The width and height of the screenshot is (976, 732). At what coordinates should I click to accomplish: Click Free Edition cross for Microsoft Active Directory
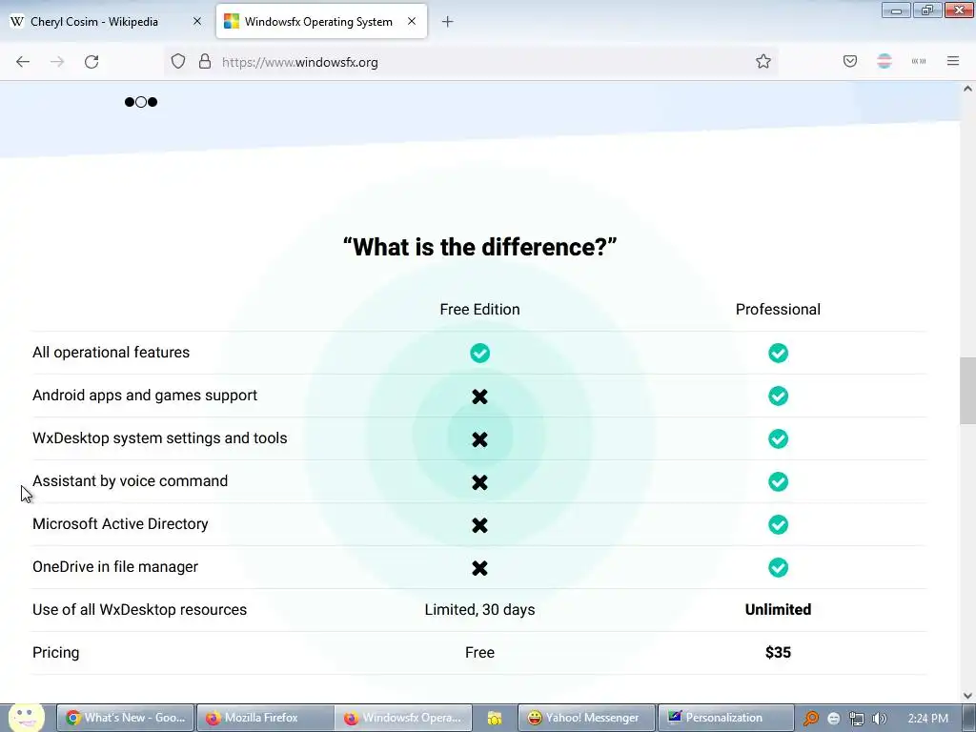[x=480, y=525]
